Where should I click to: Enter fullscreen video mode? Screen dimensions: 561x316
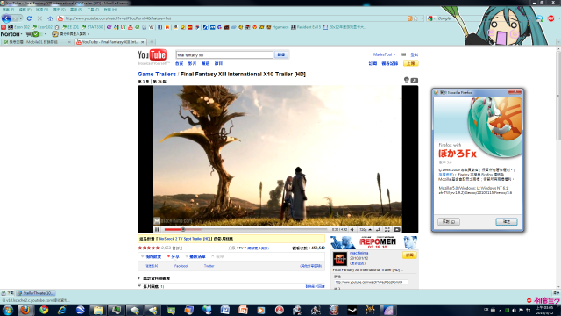pos(387,230)
